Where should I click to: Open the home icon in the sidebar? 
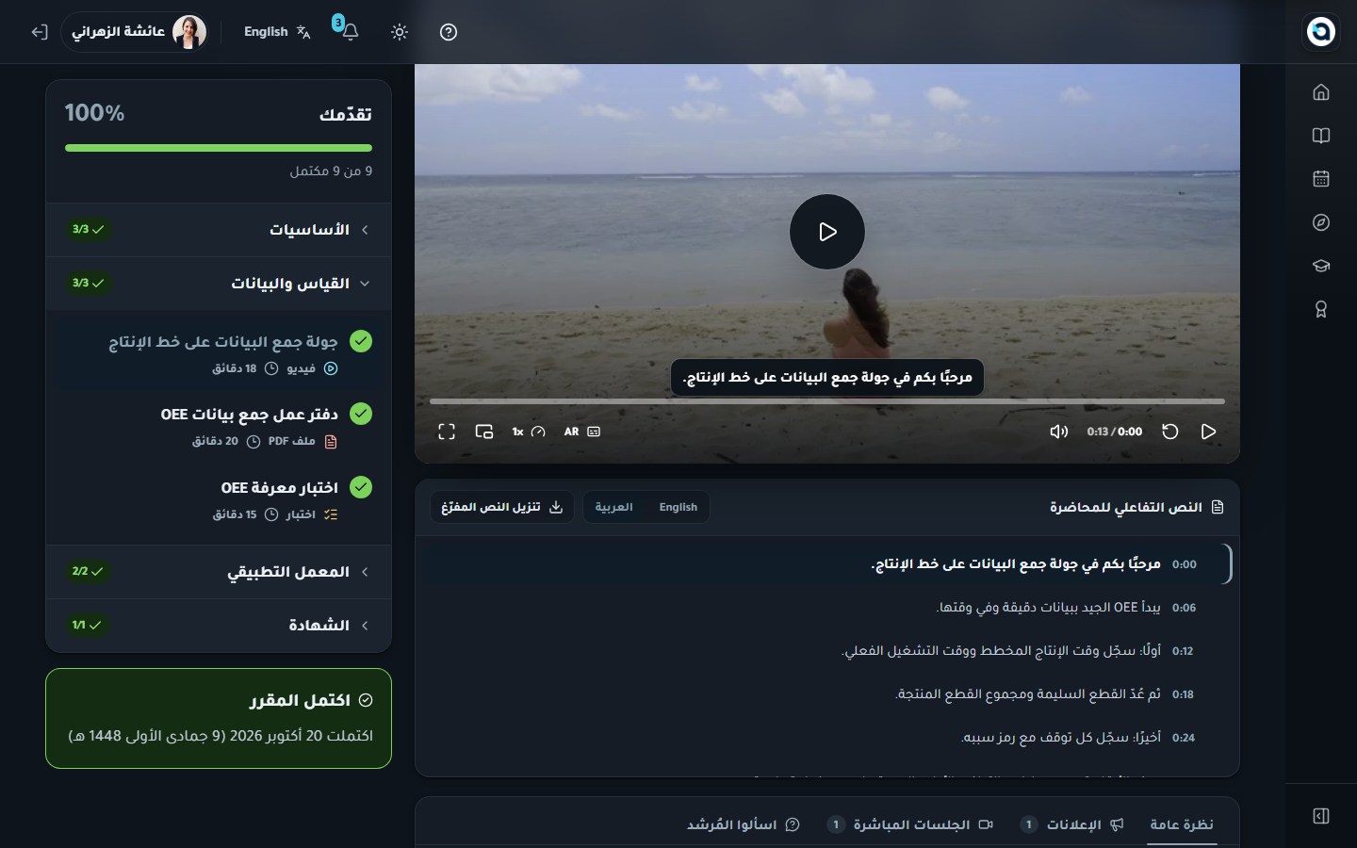1321,92
